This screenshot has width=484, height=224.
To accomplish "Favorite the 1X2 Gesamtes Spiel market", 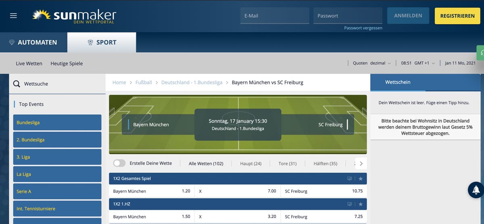I will tap(361, 178).
